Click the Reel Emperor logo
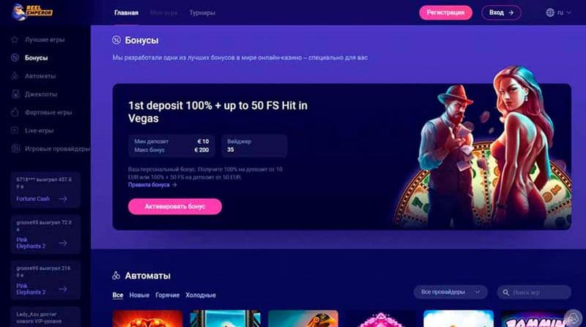 pos(31,12)
